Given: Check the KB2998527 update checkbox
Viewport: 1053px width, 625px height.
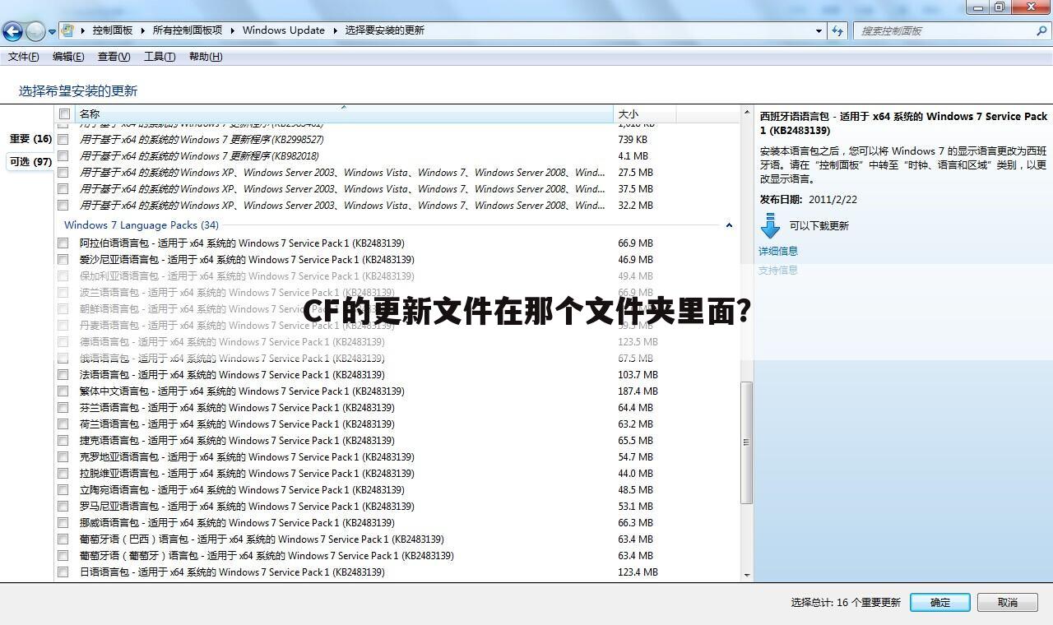Looking at the screenshot, I should pyautogui.click(x=63, y=140).
